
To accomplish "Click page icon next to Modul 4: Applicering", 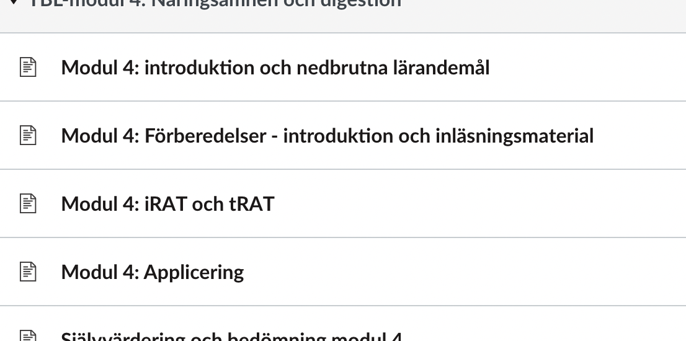I will (28, 272).
